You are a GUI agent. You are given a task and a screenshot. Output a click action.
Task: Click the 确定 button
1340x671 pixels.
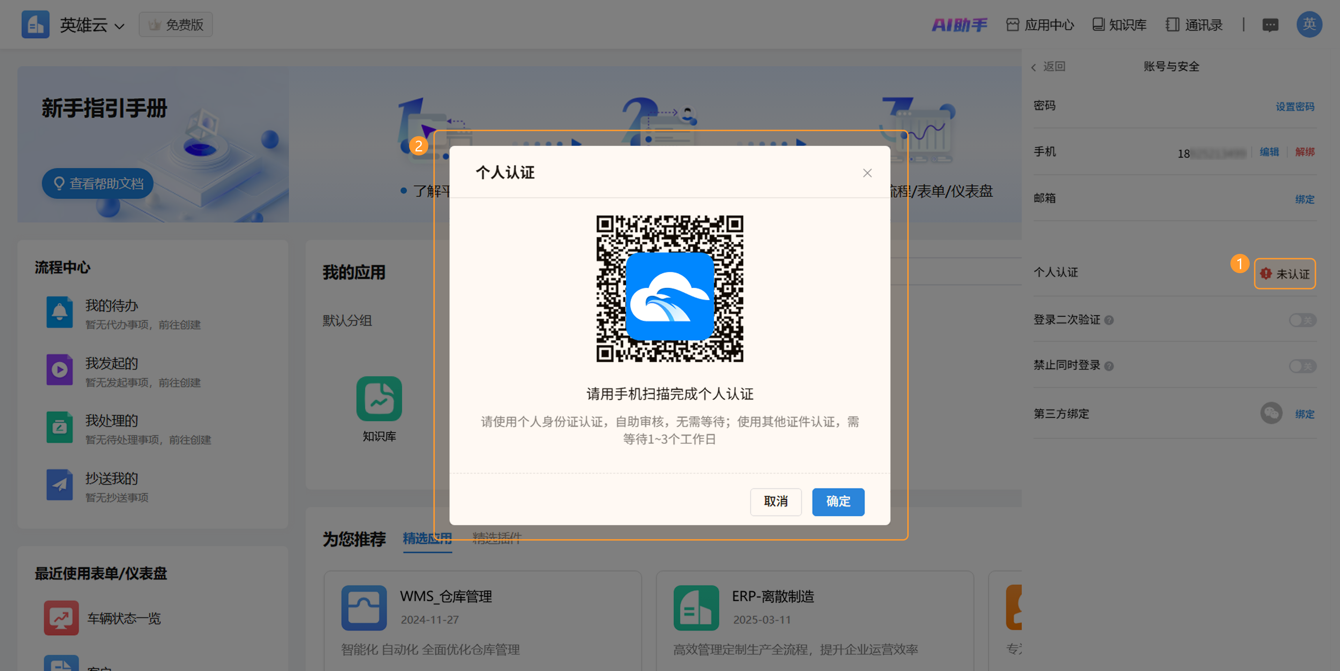[838, 502]
